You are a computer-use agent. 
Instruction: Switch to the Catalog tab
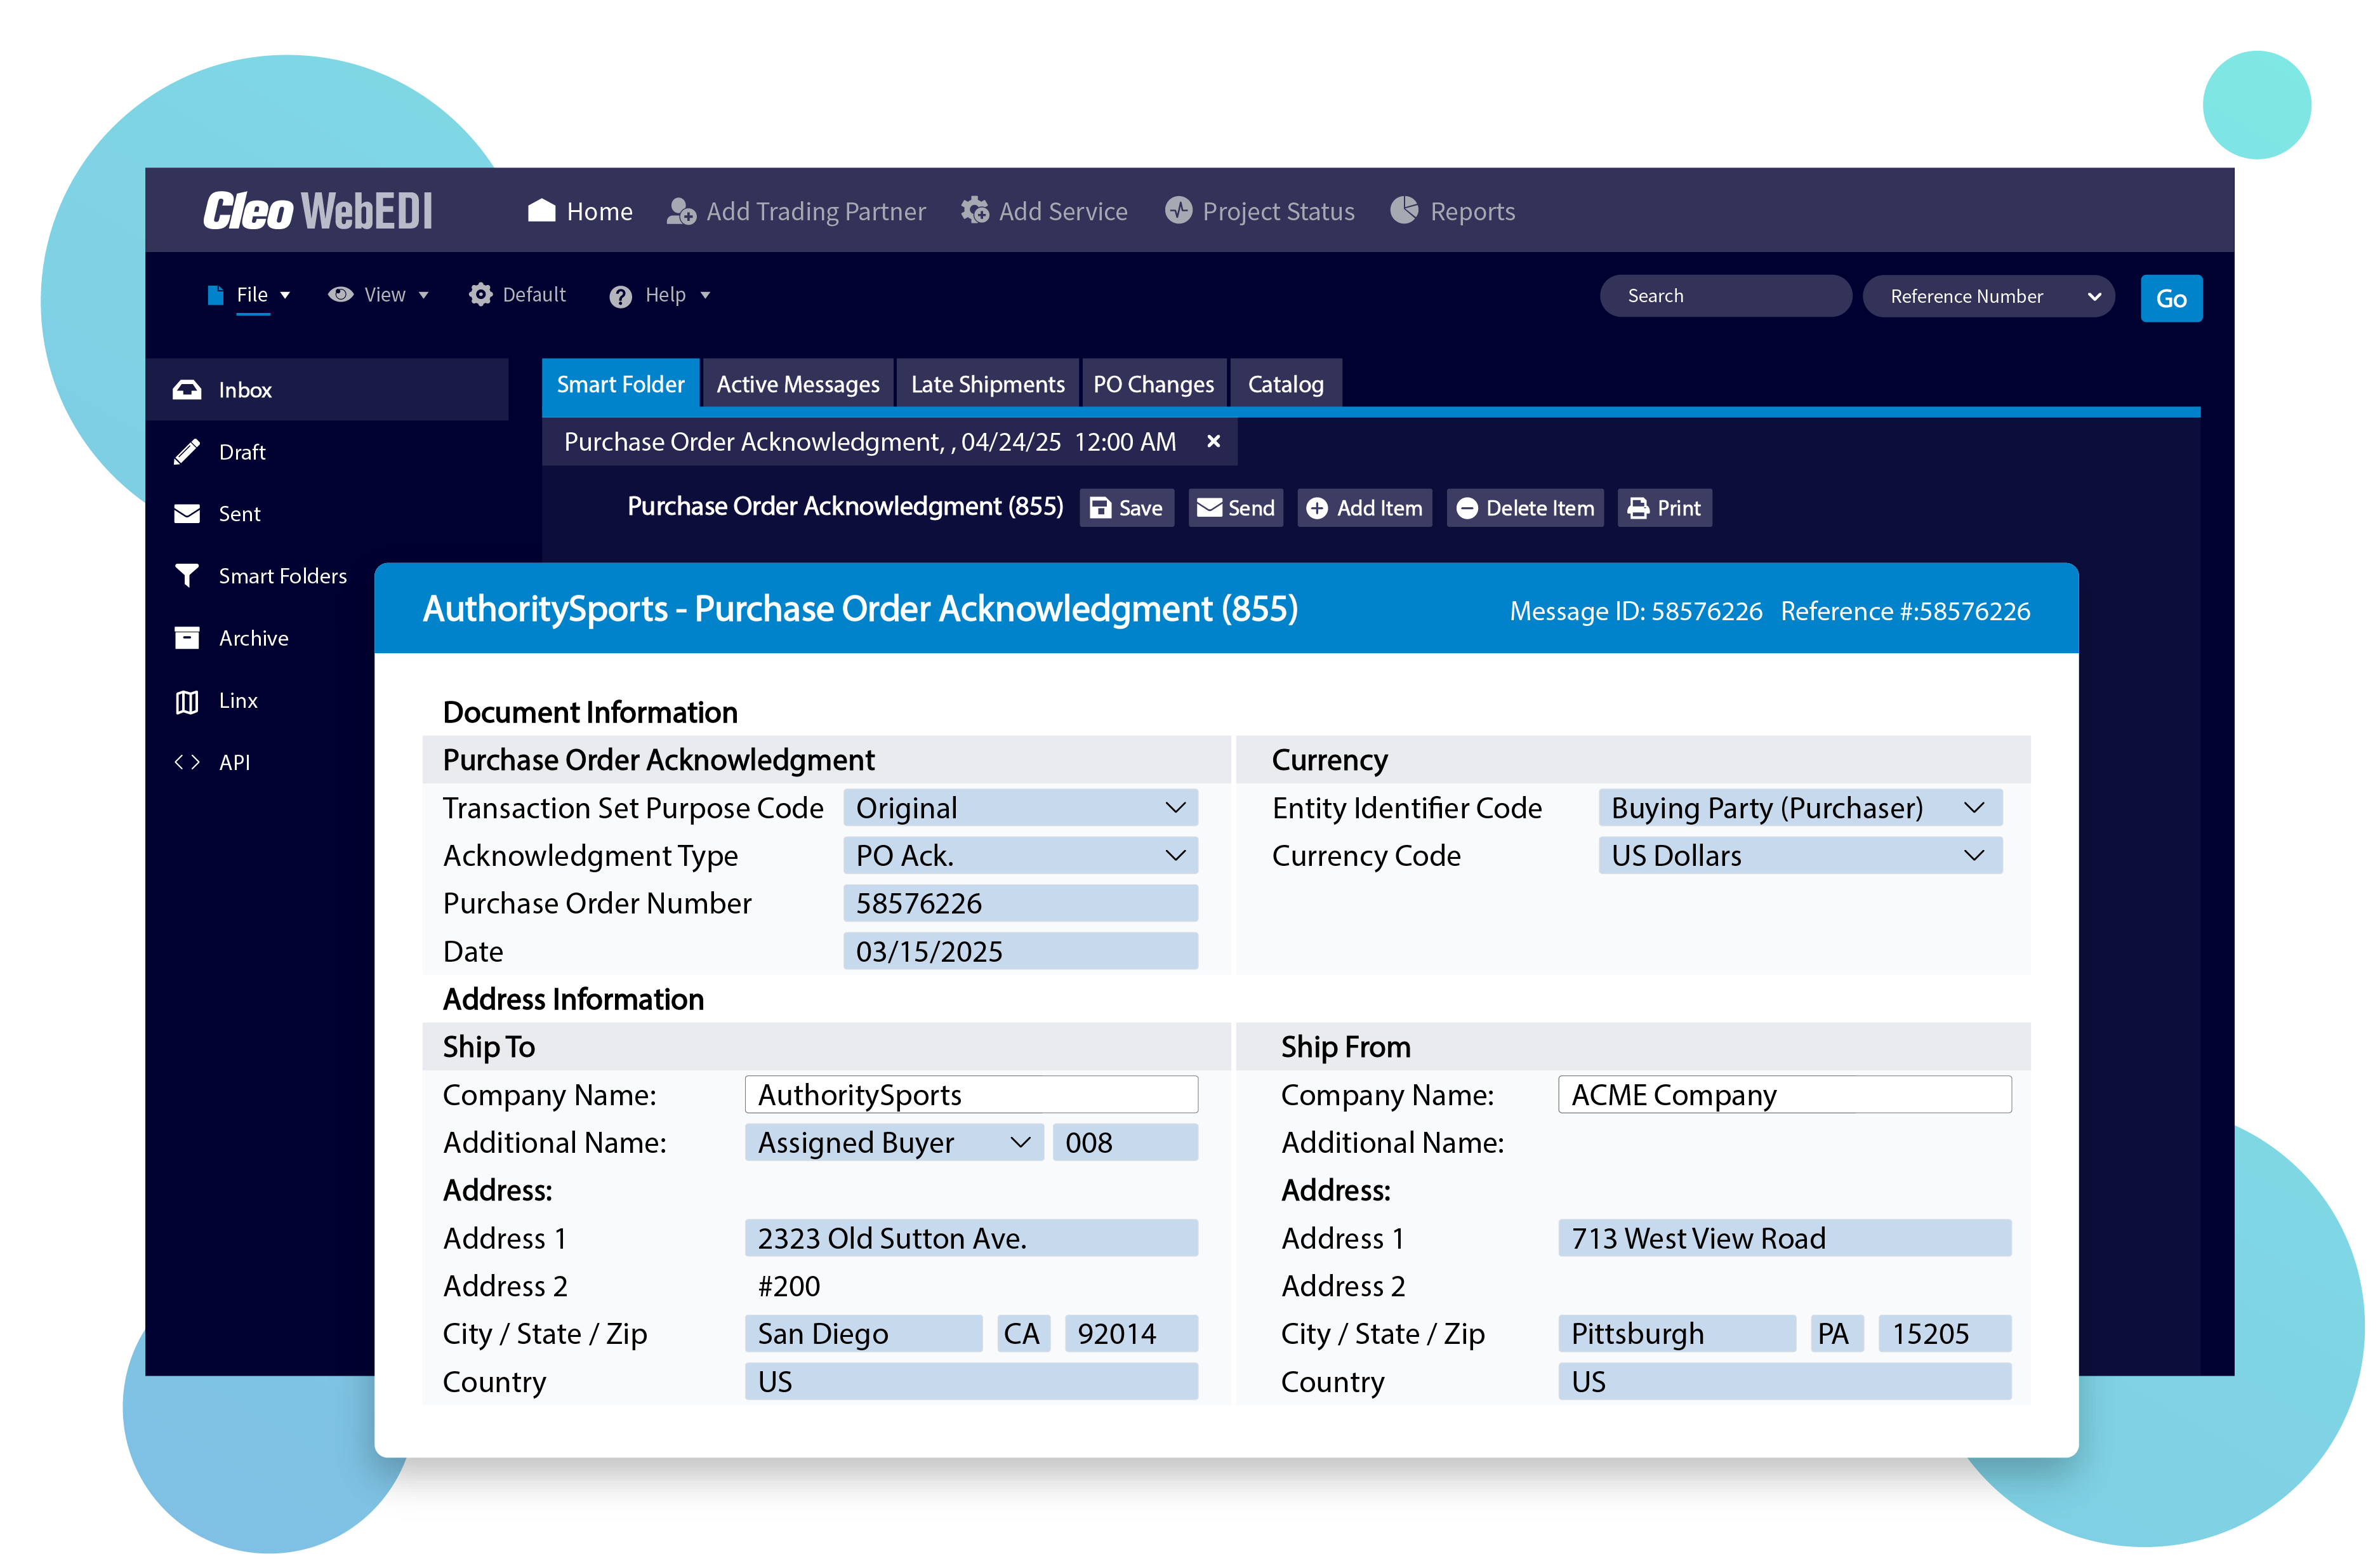click(x=1285, y=384)
